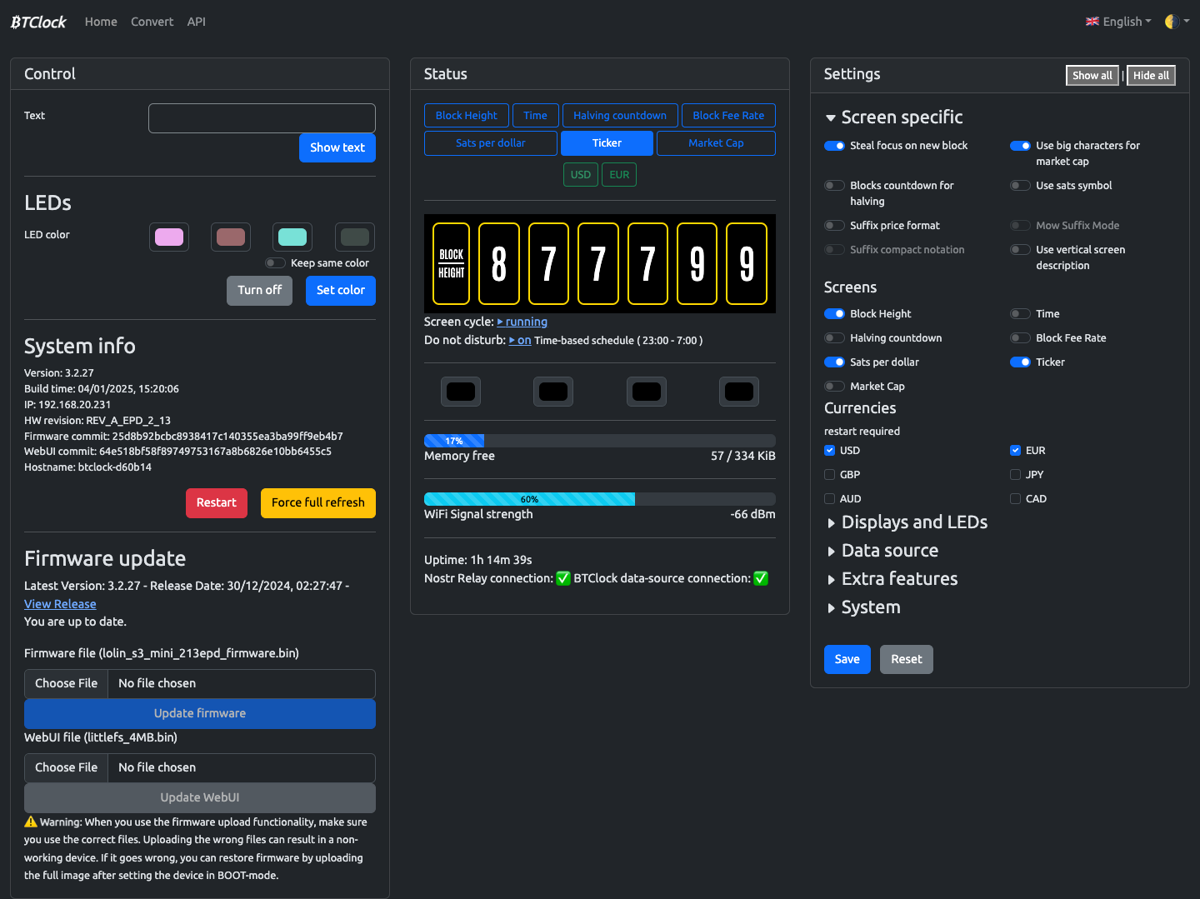
Task: Enable Suffix price format switch
Action: click(x=834, y=226)
